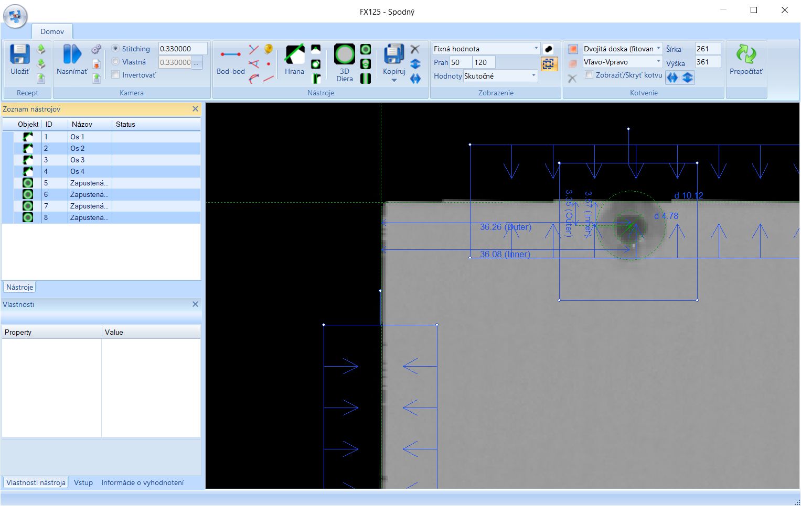
Task: Select the Bod-bod measurement tool
Action: pos(230,55)
